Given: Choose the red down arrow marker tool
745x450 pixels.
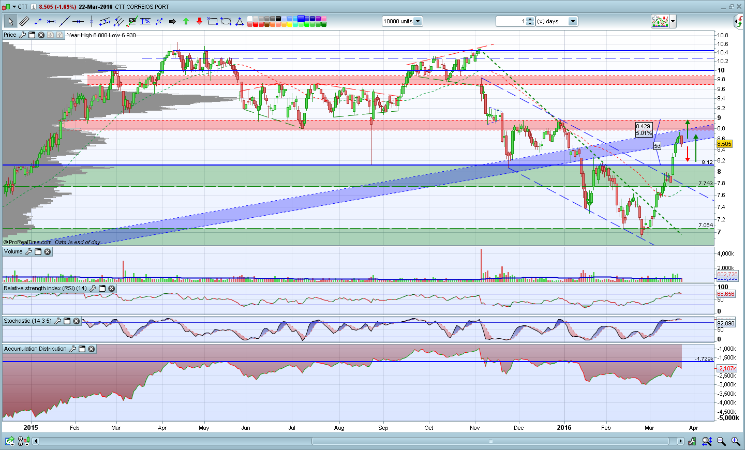Looking at the screenshot, I should tap(199, 21).
